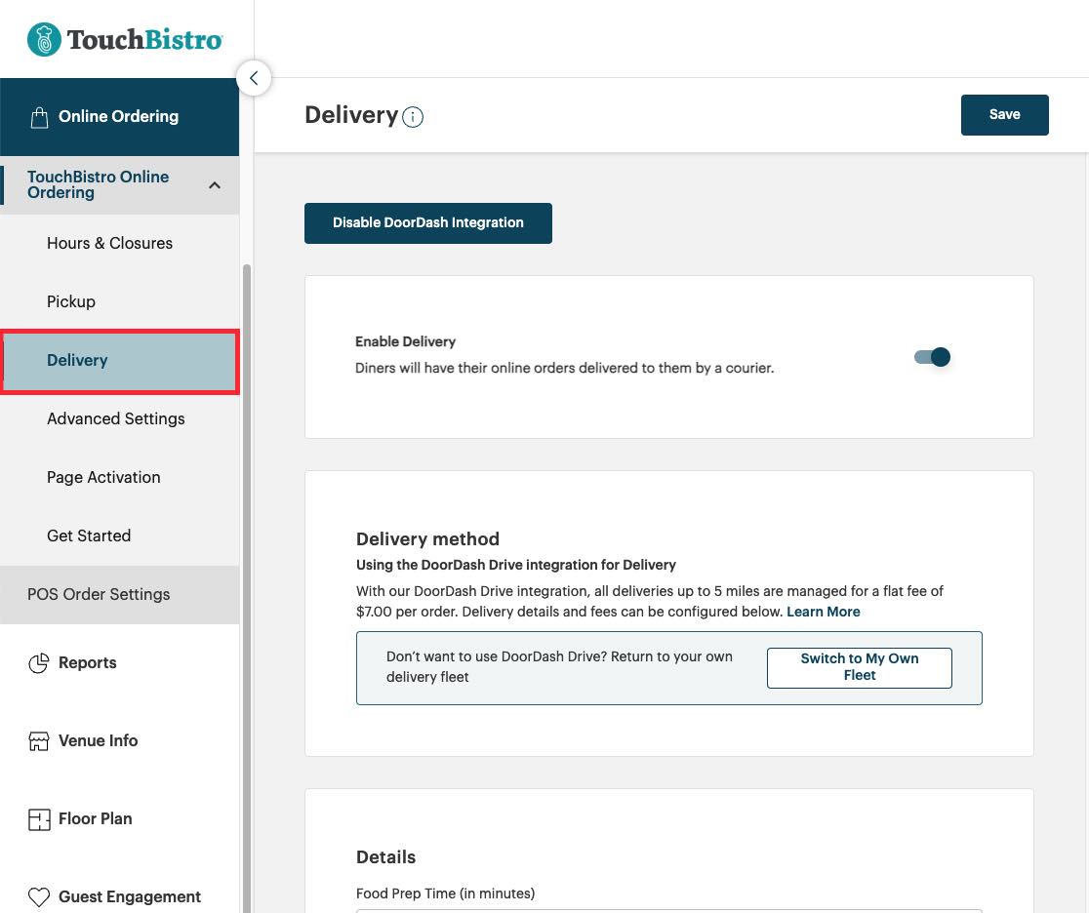Switch to the Pickup section
The height and width of the screenshot is (913, 1089).
click(x=70, y=301)
